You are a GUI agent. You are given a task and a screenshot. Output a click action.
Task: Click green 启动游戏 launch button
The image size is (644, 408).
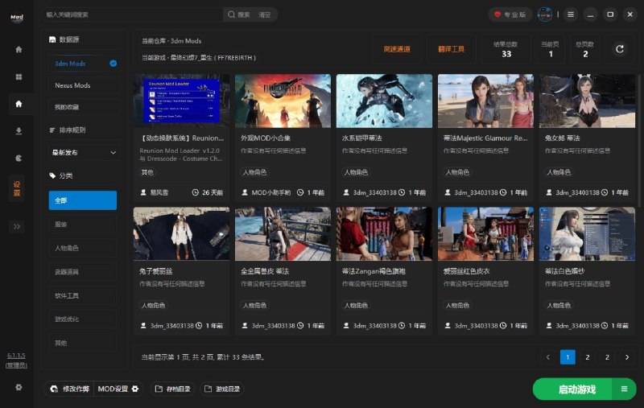click(573, 389)
